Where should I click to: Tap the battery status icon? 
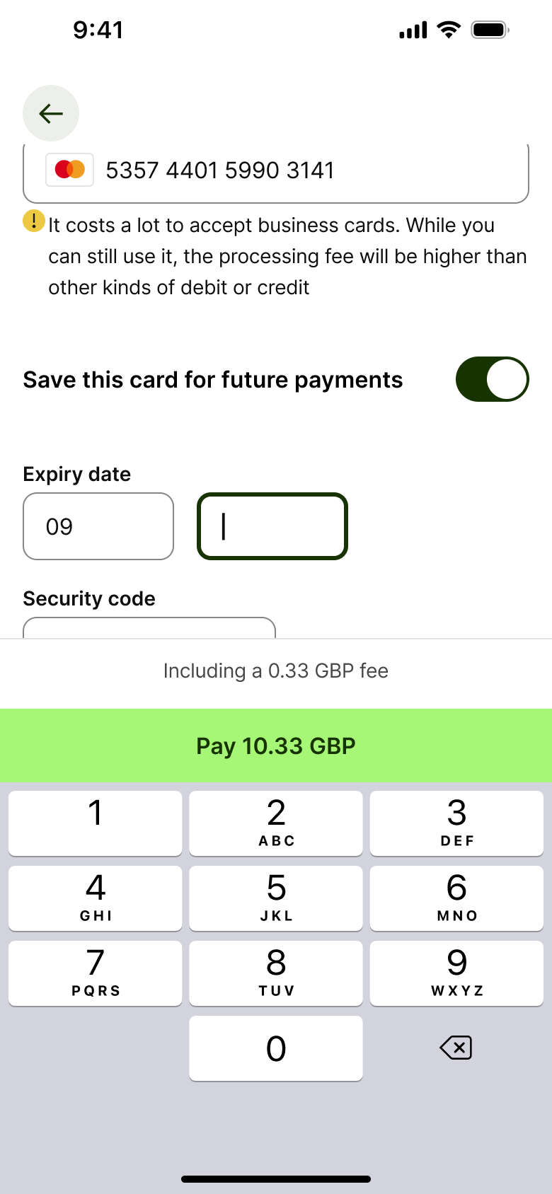[x=490, y=30]
